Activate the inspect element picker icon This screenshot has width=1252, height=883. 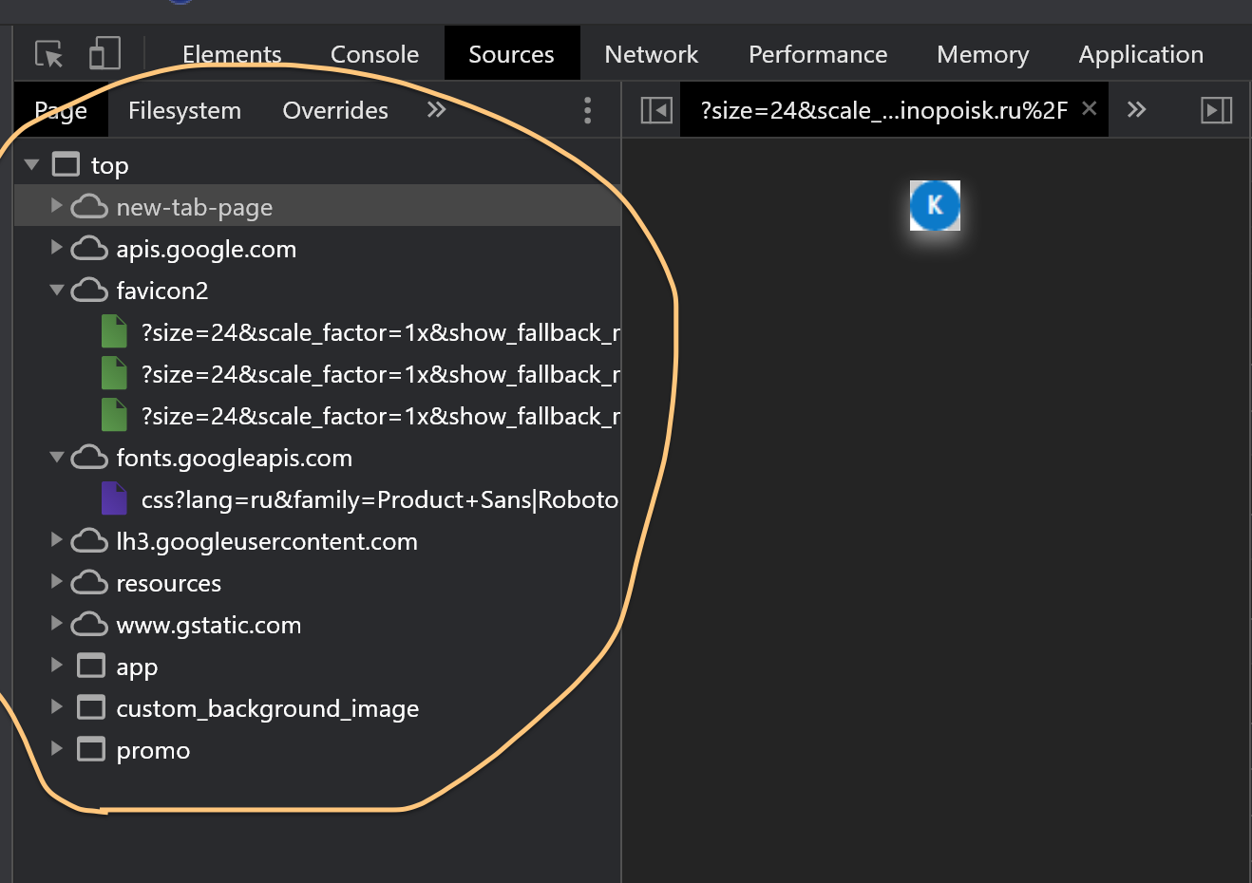(48, 54)
